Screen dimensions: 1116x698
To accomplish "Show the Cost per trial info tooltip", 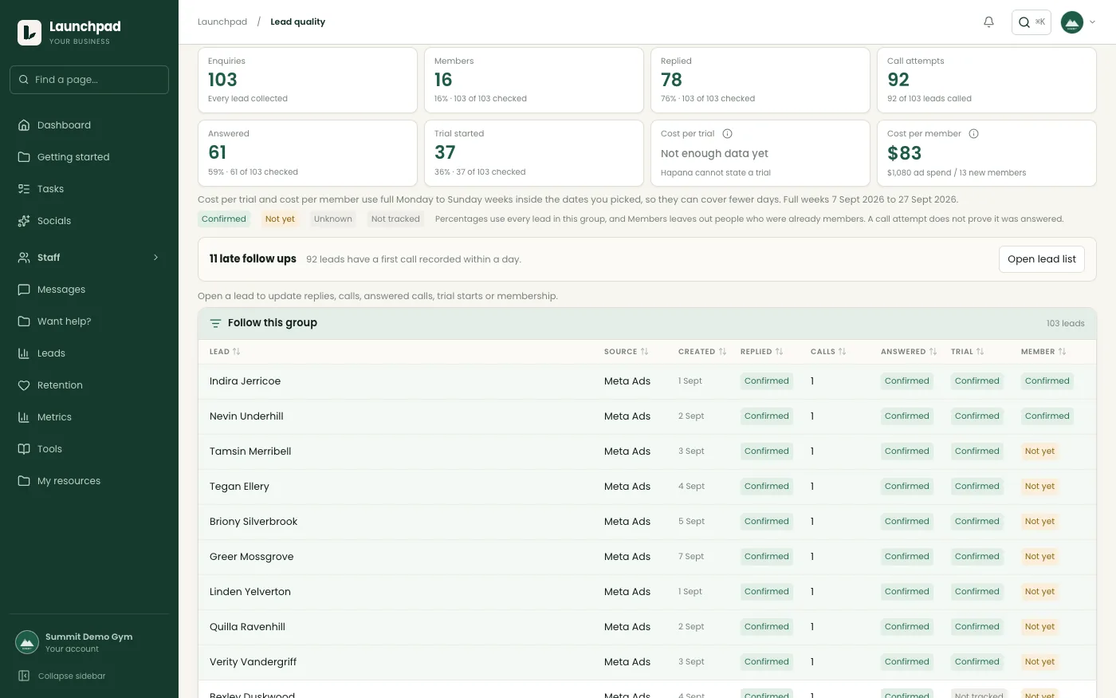I will tap(727, 134).
